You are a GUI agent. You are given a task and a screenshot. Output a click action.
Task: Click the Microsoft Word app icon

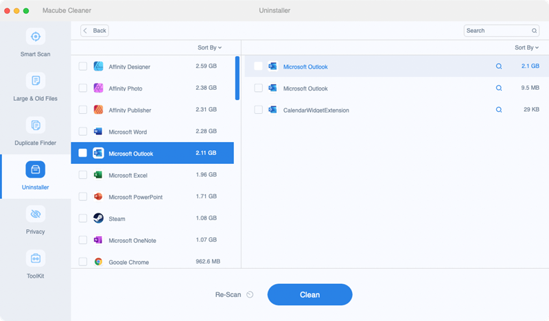coord(98,131)
